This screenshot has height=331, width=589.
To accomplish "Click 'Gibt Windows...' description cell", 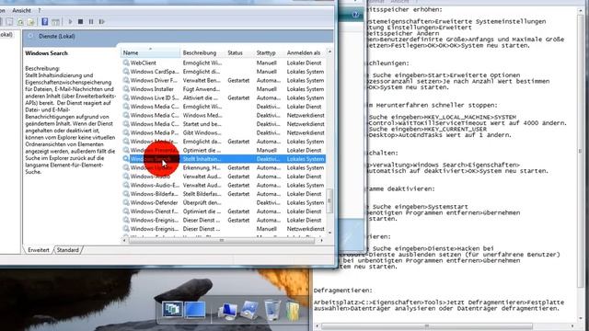I will coord(202,132).
